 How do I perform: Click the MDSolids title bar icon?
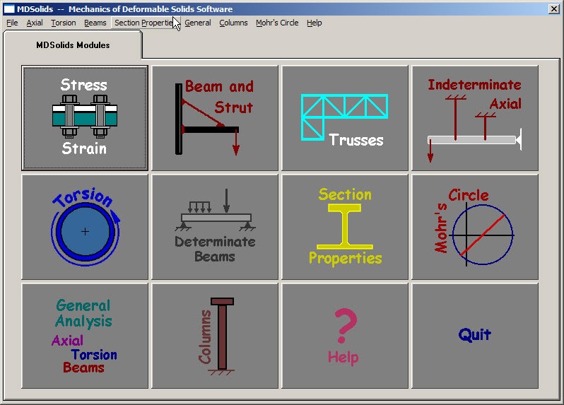(x=9, y=9)
